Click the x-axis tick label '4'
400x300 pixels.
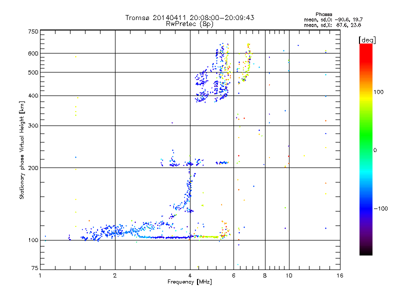click(x=190, y=275)
